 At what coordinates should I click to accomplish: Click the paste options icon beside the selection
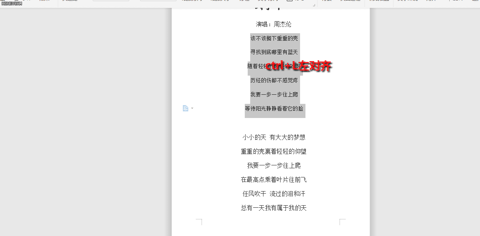coord(185,108)
